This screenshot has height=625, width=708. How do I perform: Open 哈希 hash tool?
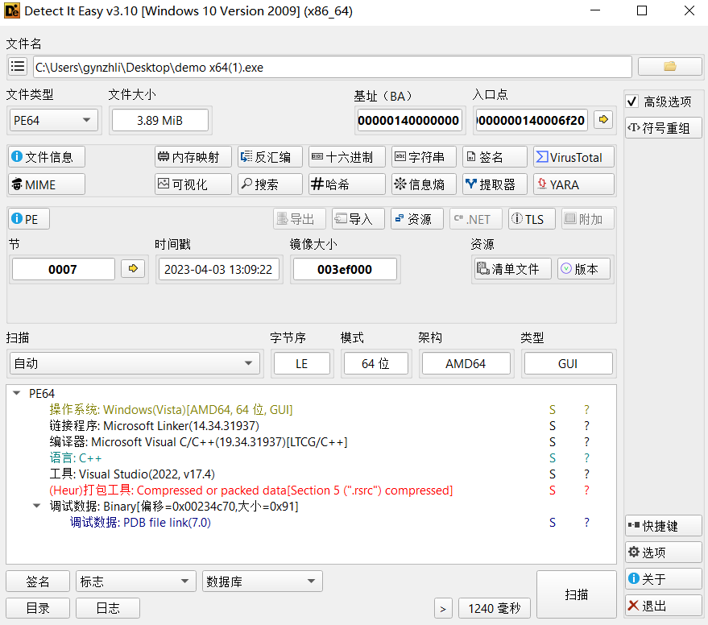click(x=347, y=184)
